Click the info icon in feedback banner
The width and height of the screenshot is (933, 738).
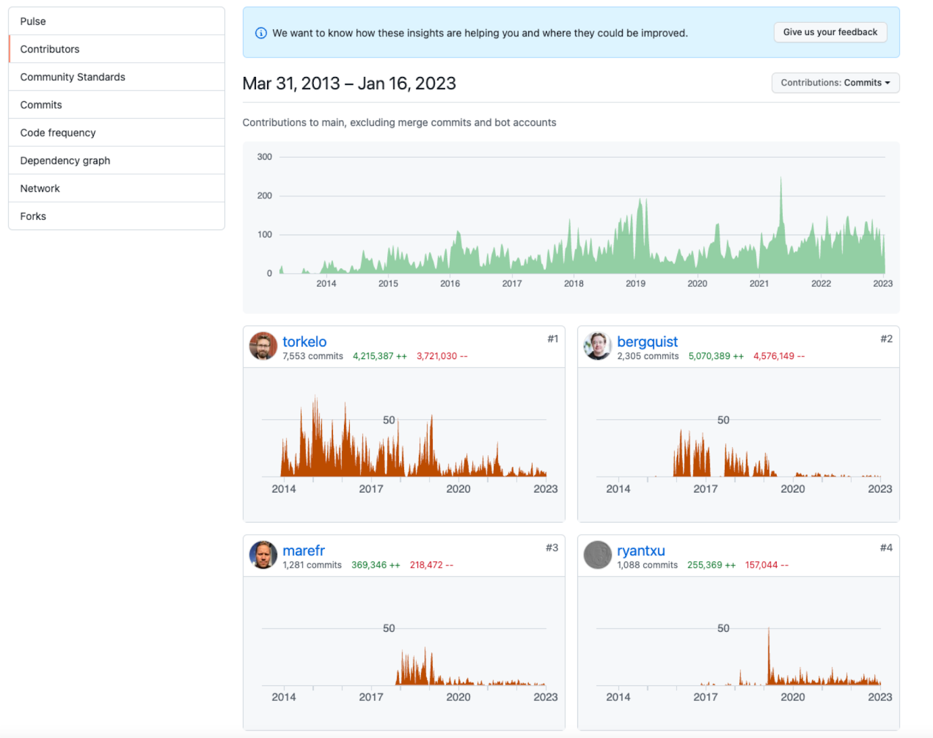pyautogui.click(x=261, y=33)
